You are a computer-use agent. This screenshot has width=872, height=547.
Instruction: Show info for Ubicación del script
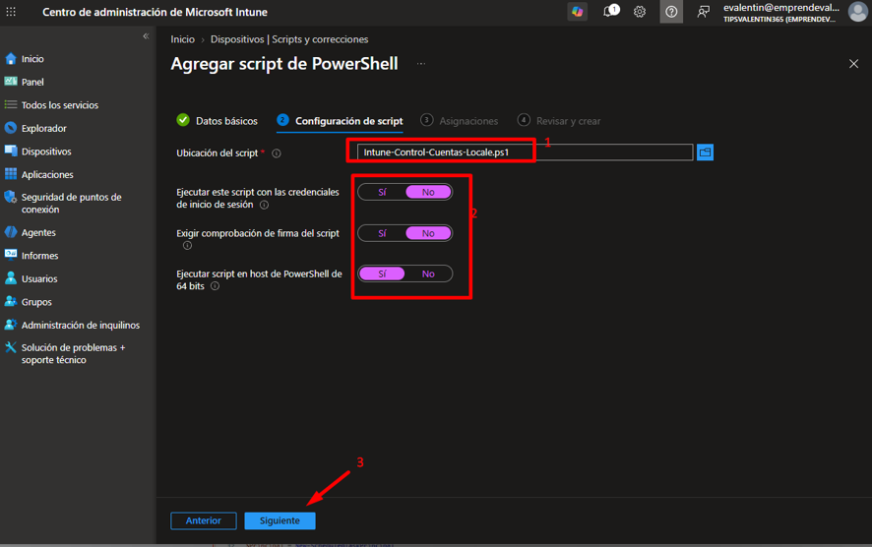pyautogui.click(x=277, y=153)
